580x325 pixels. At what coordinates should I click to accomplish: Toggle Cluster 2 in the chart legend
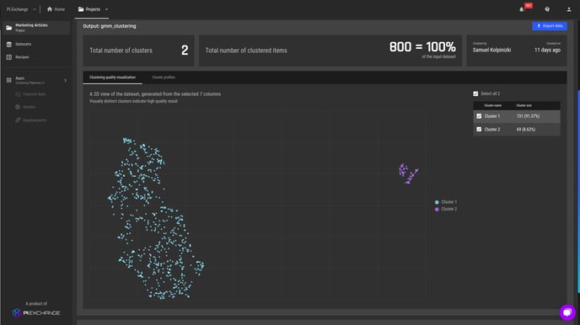click(x=446, y=209)
